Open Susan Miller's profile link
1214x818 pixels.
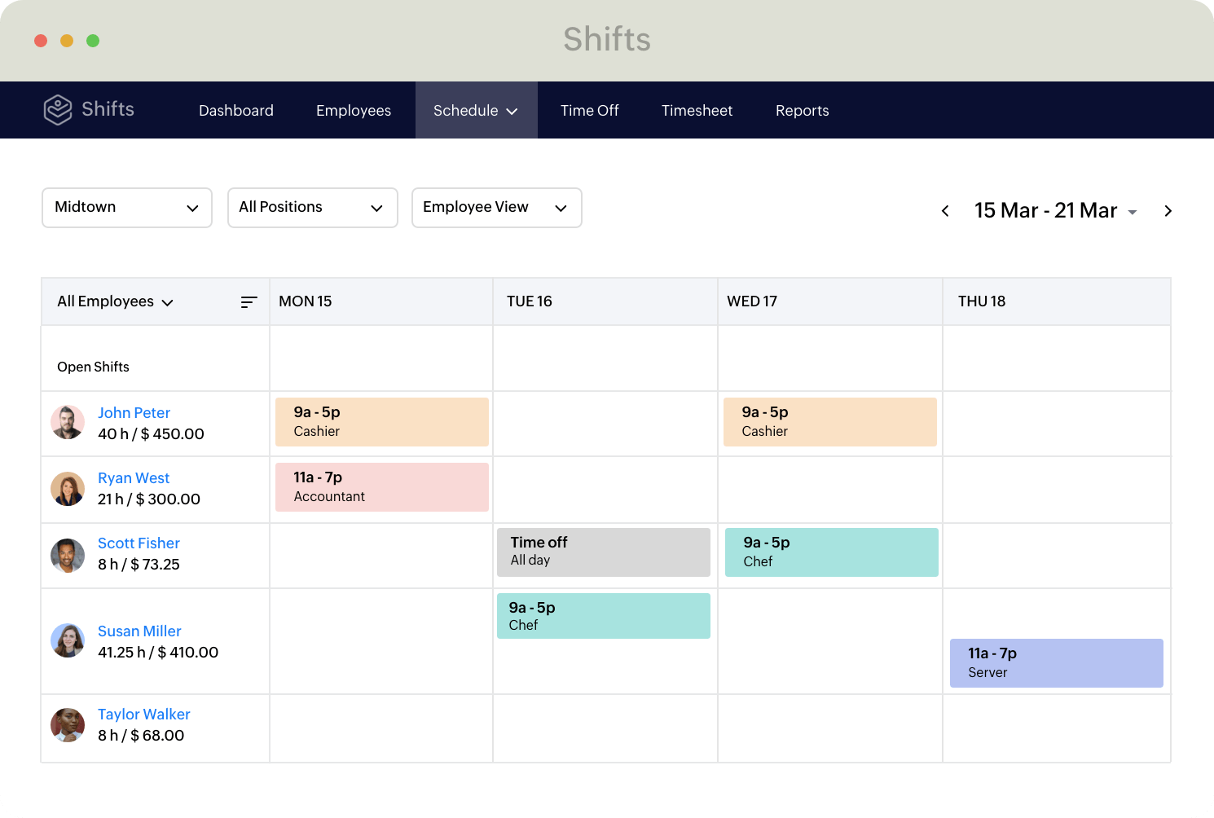pyautogui.click(x=139, y=631)
